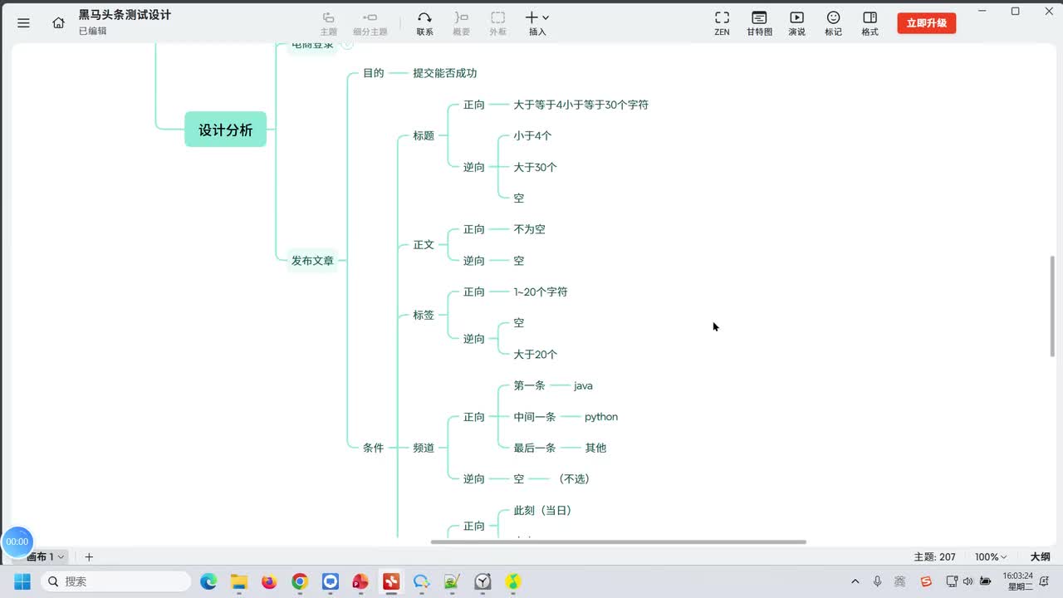
Task: Open Firefox from taskbar
Action: tap(269, 581)
